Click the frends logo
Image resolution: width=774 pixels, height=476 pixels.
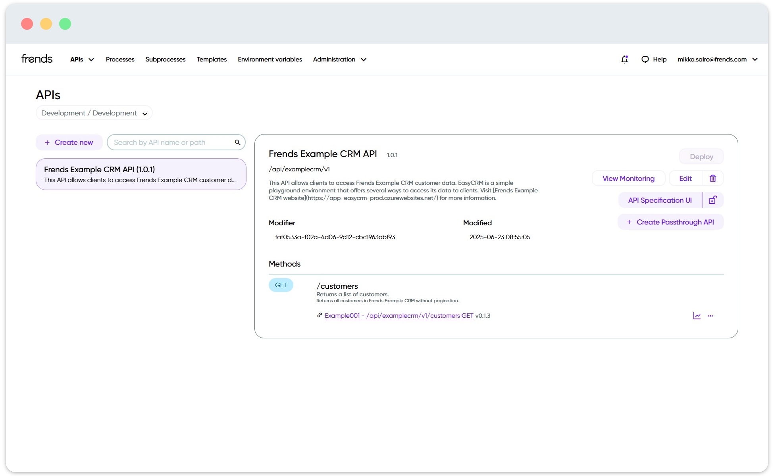point(37,59)
